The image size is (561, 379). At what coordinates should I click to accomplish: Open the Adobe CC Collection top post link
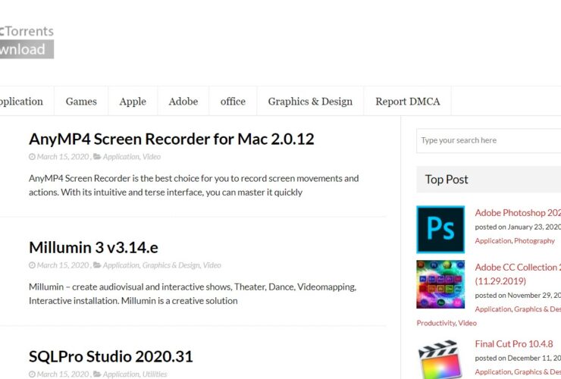pyautogui.click(x=518, y=274)
